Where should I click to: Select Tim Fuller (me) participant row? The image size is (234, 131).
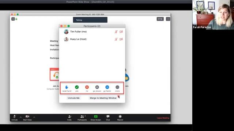(x=92, y=32)
